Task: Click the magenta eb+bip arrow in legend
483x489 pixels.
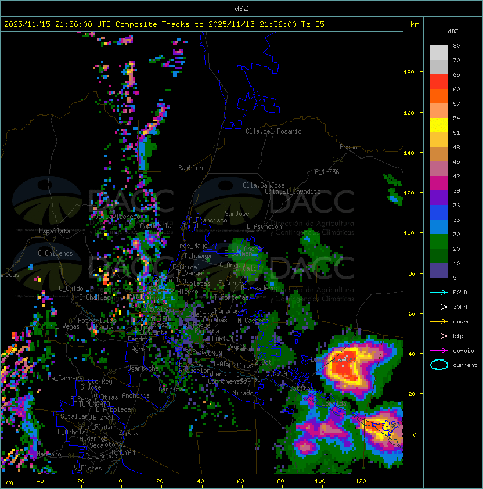Action: pyautogui.click(x=439, y=351)
